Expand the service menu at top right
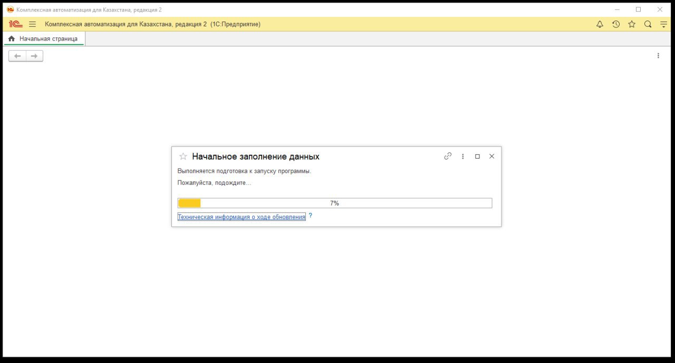Screen dimensions: 675x363 coord(663,24)
